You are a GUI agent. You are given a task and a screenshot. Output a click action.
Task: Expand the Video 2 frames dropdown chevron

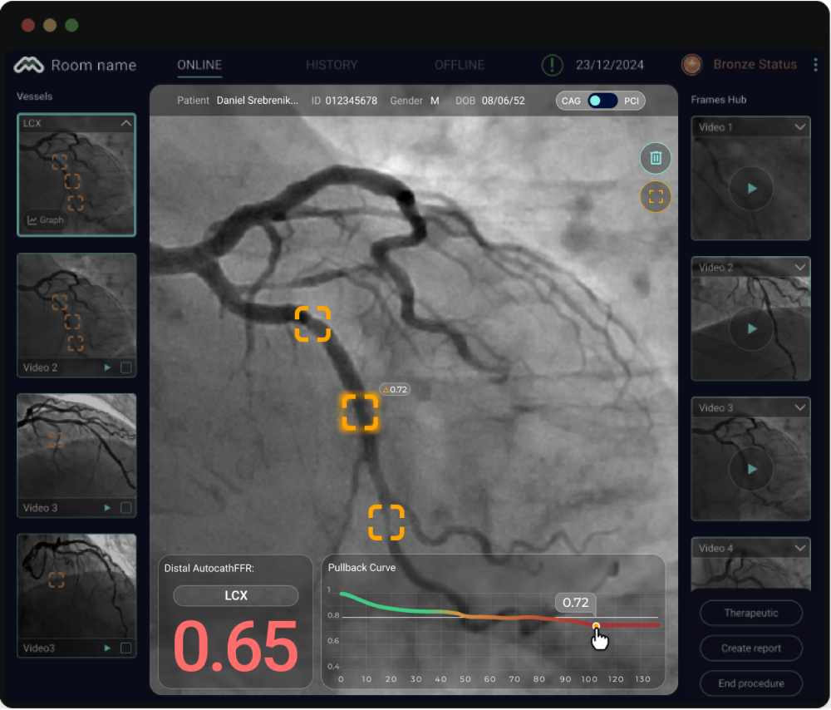pos(799,268)
